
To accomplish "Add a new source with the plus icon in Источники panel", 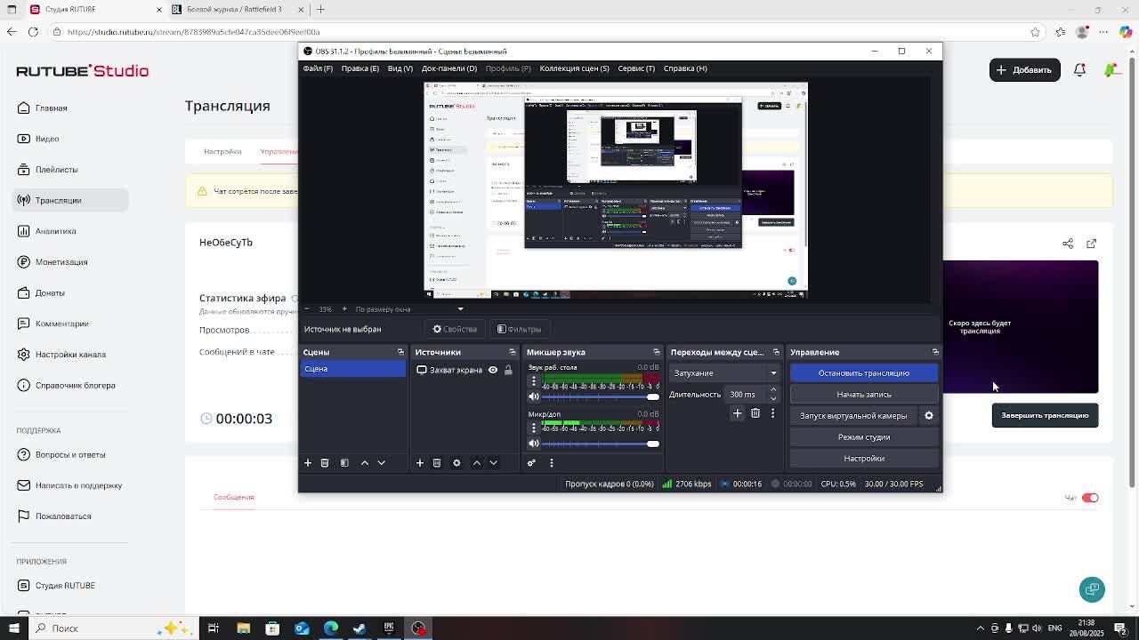I will 420,463.
